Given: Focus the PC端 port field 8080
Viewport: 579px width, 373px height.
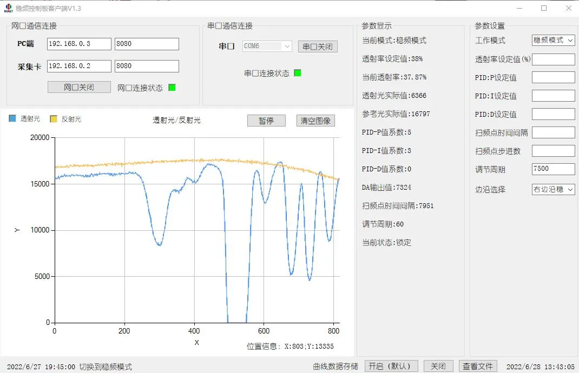Looking at the screenshot, I should 147,44.
